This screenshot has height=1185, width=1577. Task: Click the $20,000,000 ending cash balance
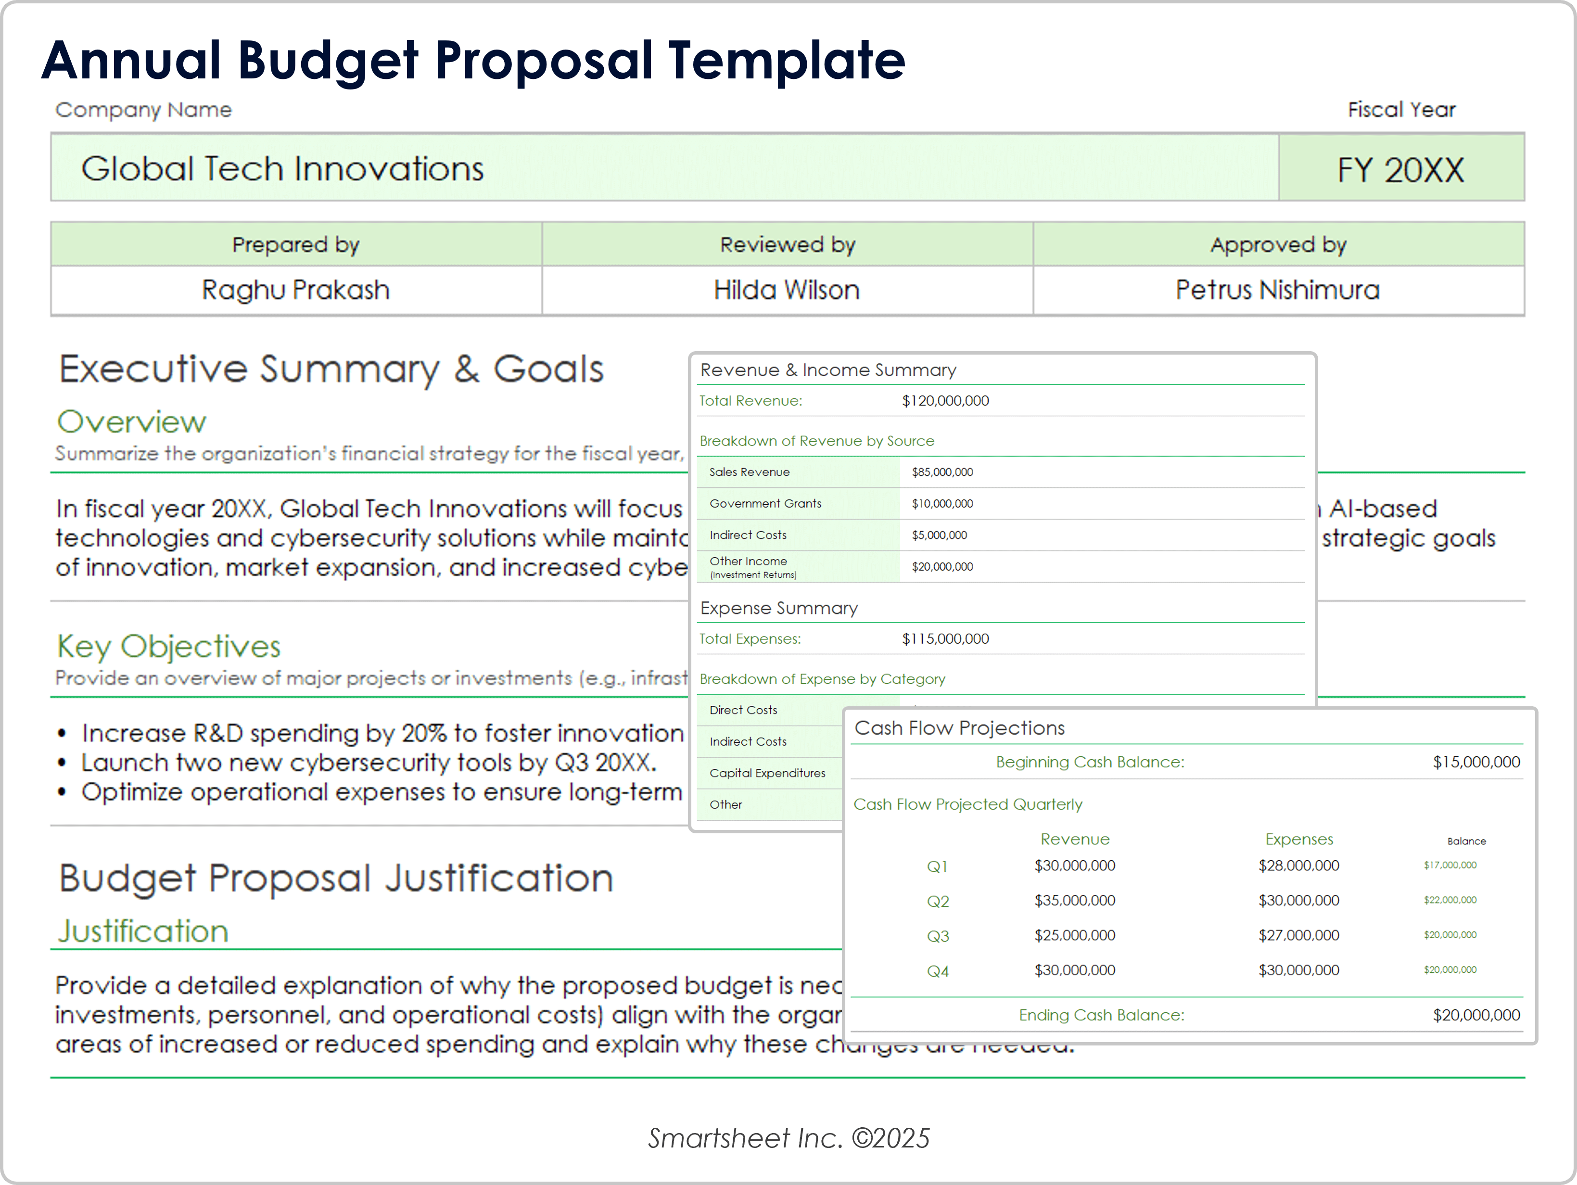(x=1476, y=1015)
